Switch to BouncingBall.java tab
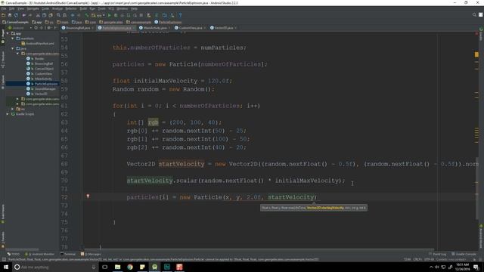484x272 pixels. click(x=78, y=28)
